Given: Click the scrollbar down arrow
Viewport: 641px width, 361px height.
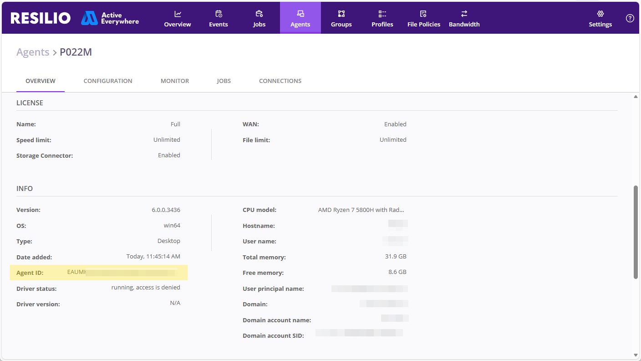Looking at the screenshot, I should pos(636,355).
